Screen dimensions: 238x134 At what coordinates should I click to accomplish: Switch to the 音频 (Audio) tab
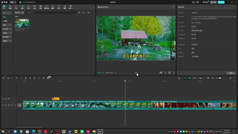(10, 7)
